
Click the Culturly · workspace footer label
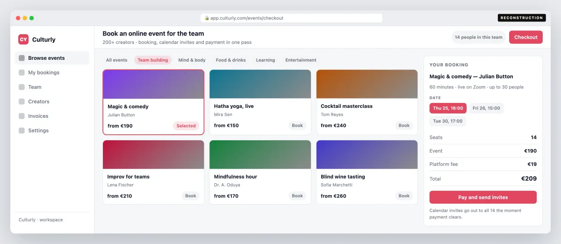(x=41, y=220)
